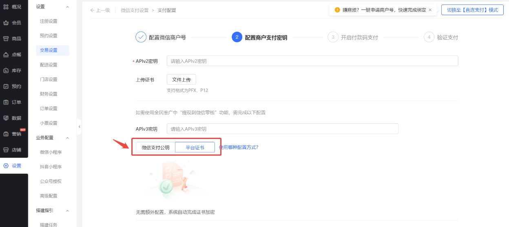Click step 2 配置商户支付密钥

click(x=259, y=37)
